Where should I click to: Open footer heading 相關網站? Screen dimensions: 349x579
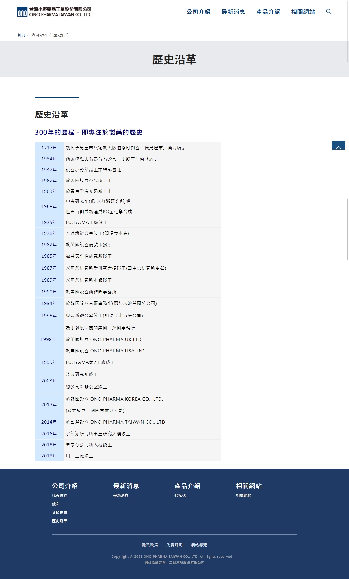point(249,486)
